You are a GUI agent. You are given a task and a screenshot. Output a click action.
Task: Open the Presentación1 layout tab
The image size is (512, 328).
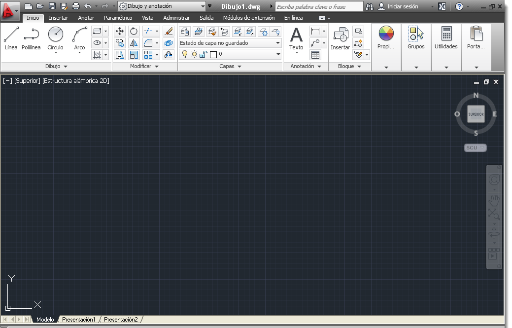point(78,319)
